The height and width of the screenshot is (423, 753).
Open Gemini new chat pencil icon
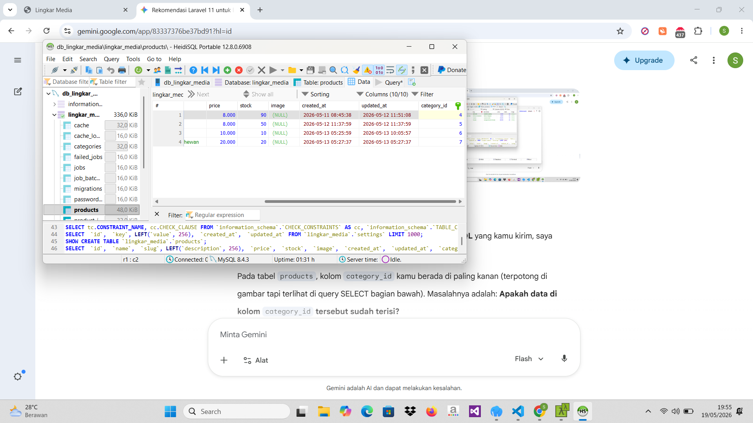click(18, 92)
